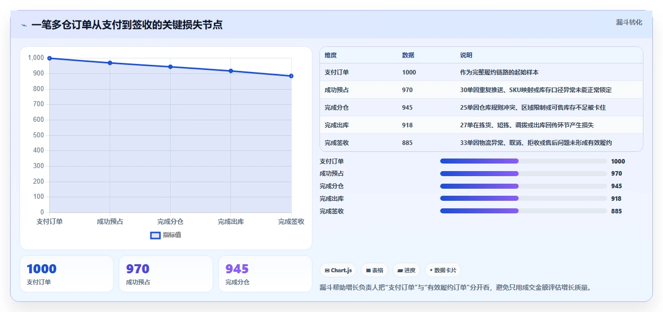Click the footer note starting with 漏斗帮助增长负责人

[456, 288]
